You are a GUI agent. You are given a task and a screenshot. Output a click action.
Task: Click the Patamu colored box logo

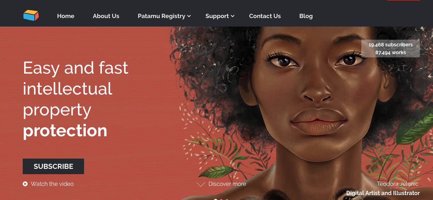click(x=31, y=16)
